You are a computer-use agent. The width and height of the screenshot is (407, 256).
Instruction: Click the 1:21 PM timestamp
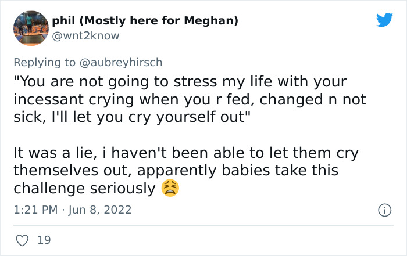(x=34, y=210)
